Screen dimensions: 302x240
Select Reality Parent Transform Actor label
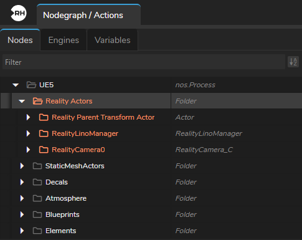(103, 117)
